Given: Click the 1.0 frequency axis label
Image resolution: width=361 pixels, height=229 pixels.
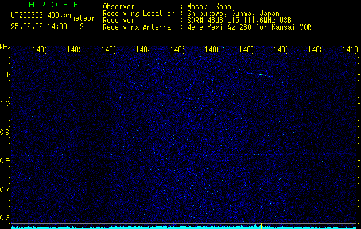Looking at the screenshot, I should [x=5, y=104].
